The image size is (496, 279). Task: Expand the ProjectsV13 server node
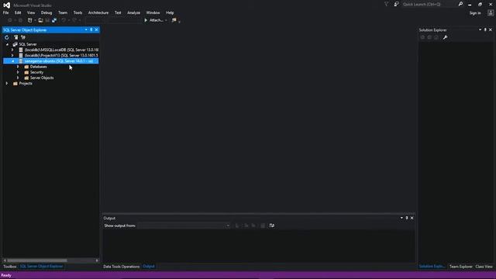pyautogui.click(x=12, y=55)
